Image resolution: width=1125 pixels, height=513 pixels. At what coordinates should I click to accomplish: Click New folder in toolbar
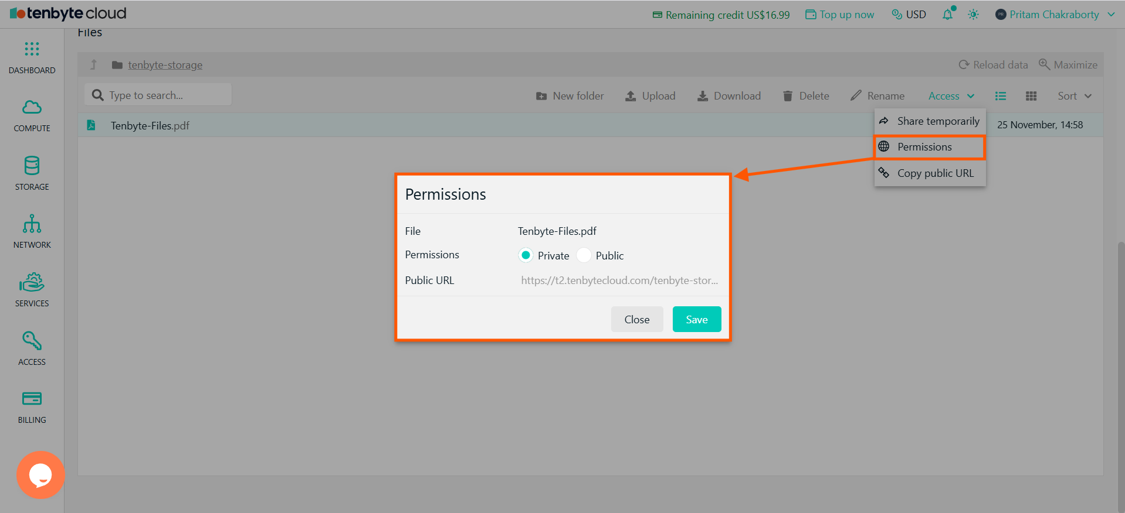click(570, 96)
